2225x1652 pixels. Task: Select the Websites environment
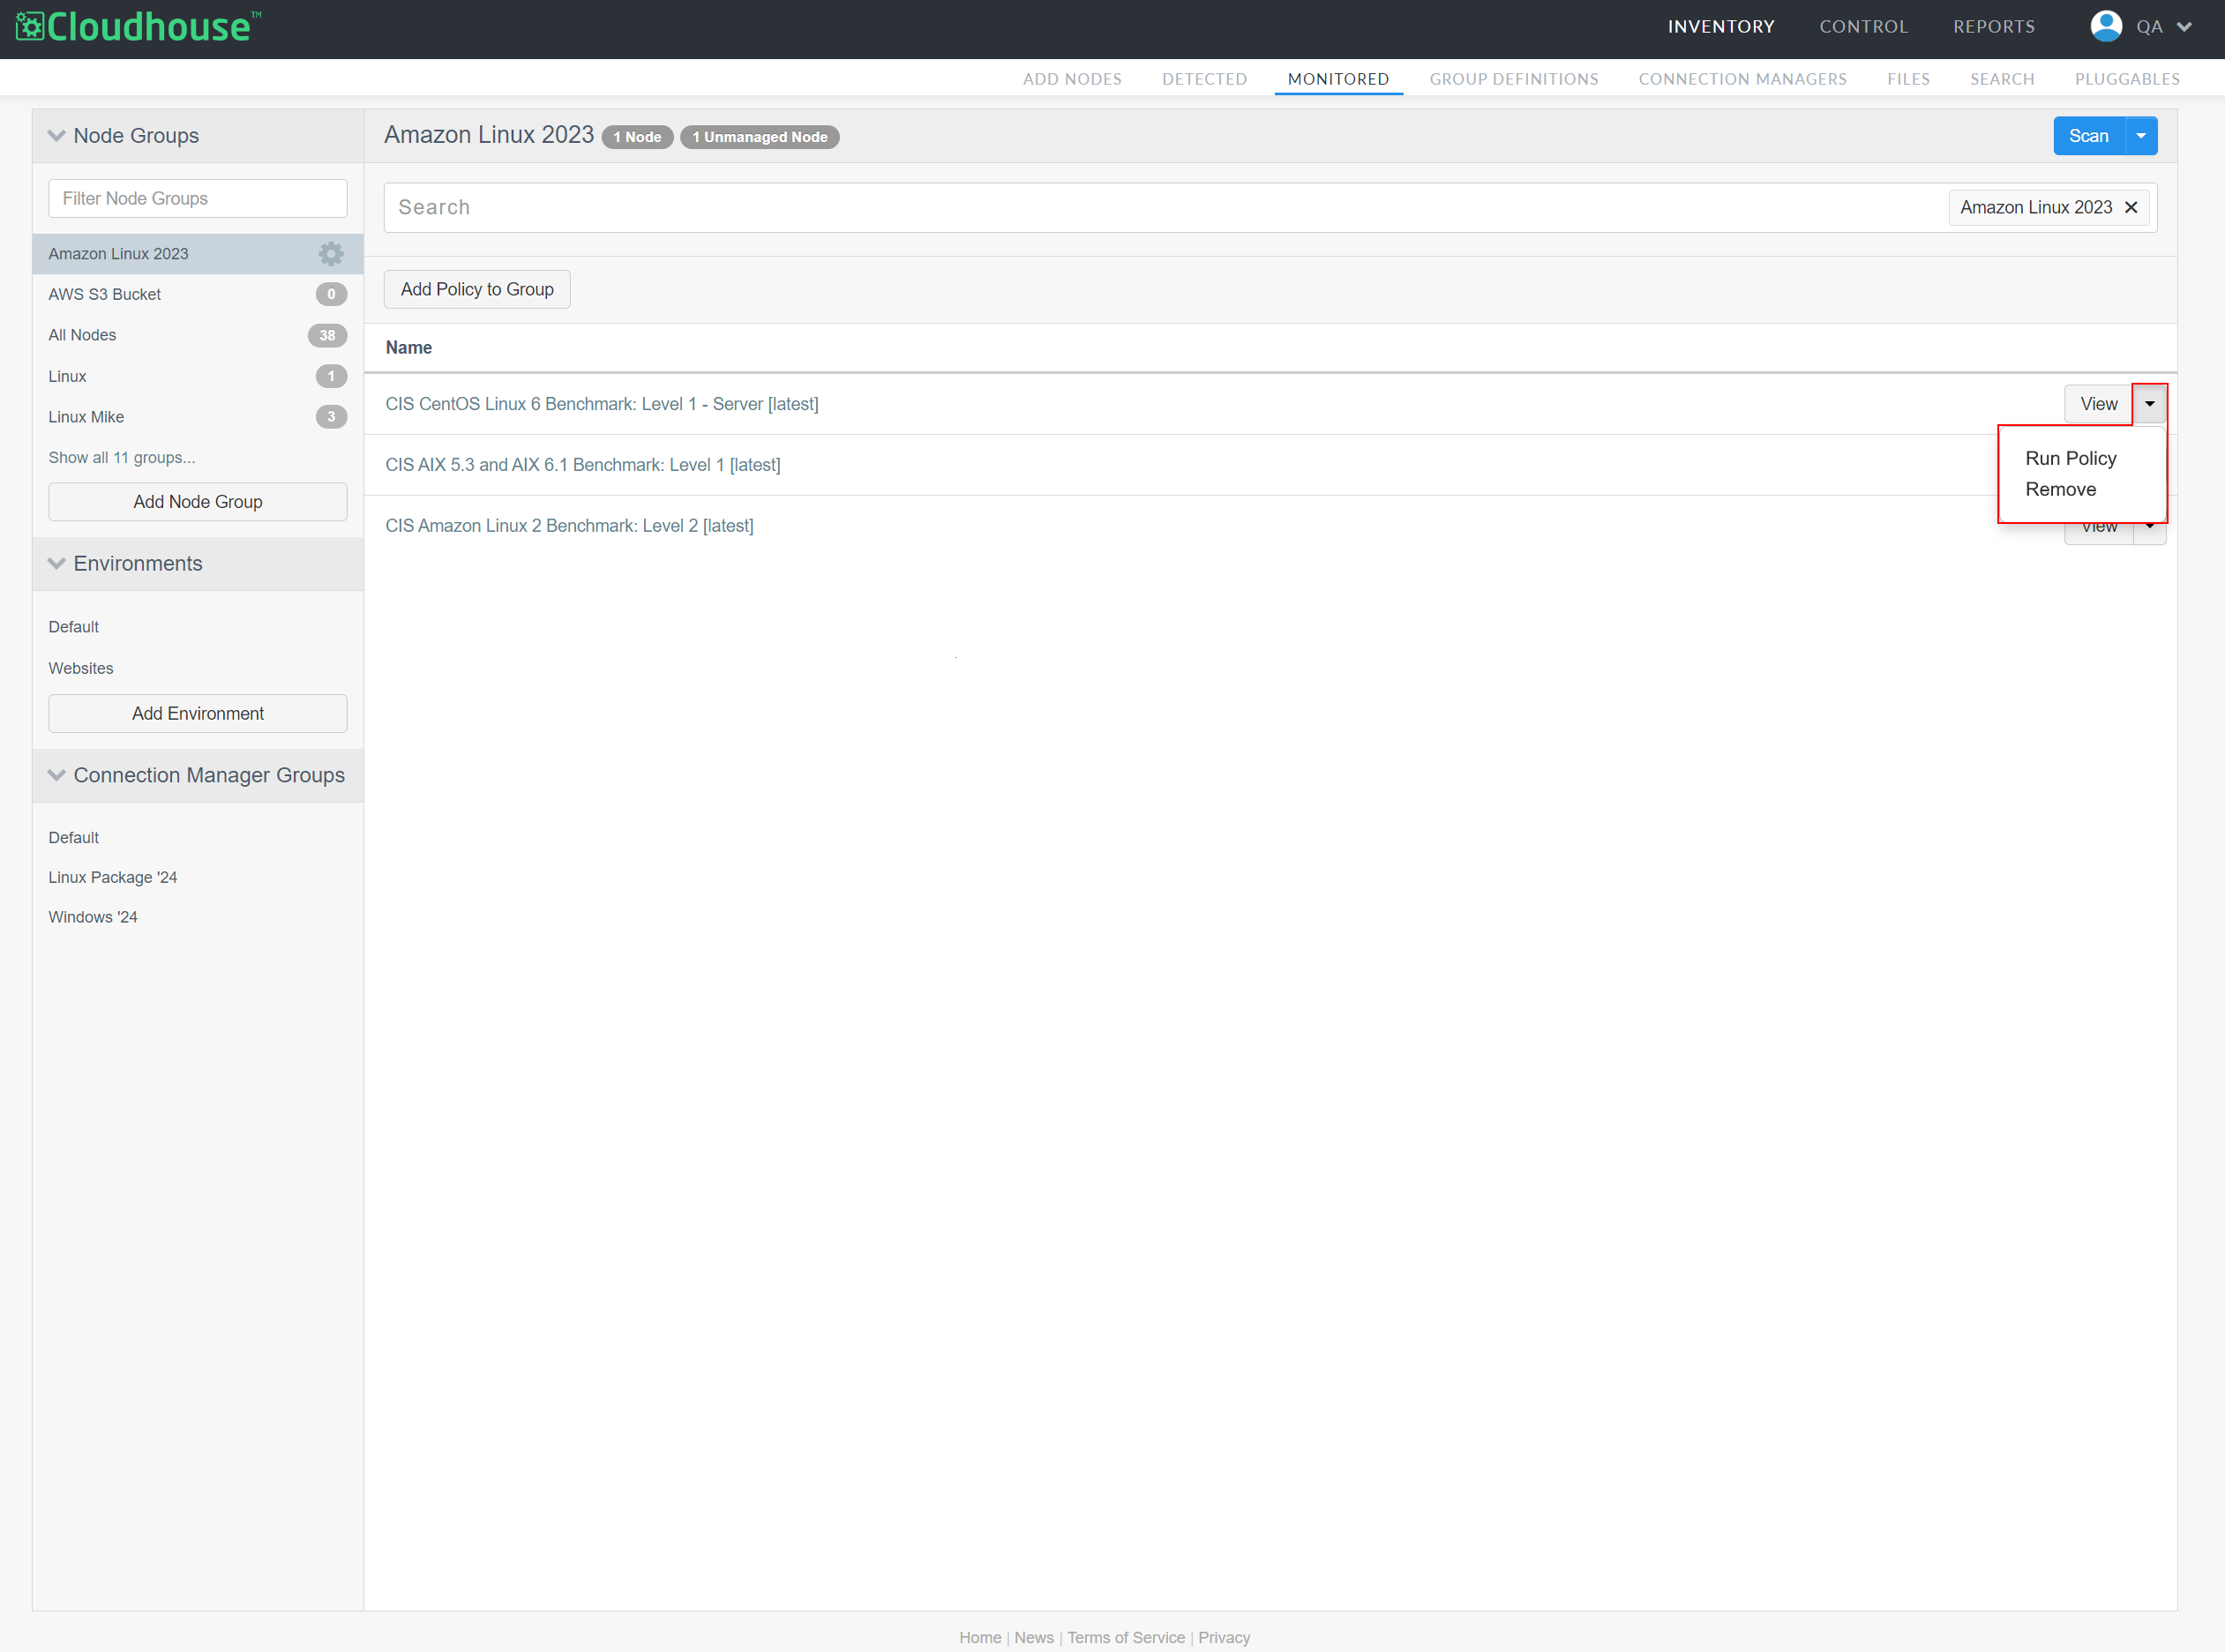[x=81, y=668]
